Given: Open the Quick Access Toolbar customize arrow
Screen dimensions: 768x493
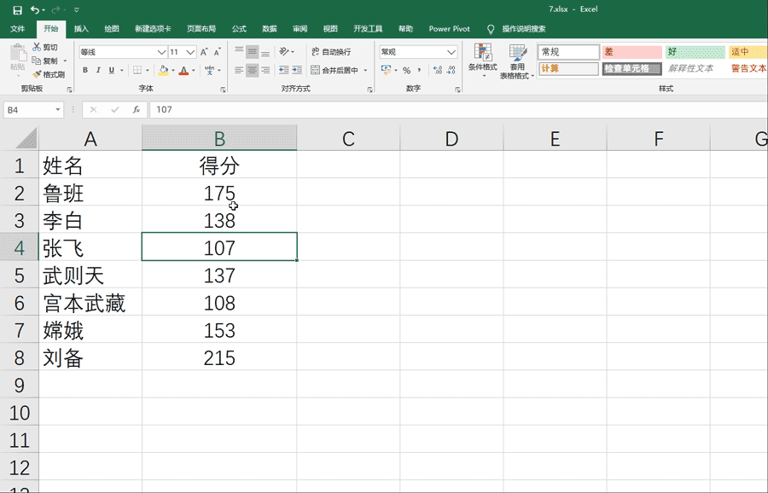Looking at the screenshot, I should pyautogui.click(x=77, y=9).
